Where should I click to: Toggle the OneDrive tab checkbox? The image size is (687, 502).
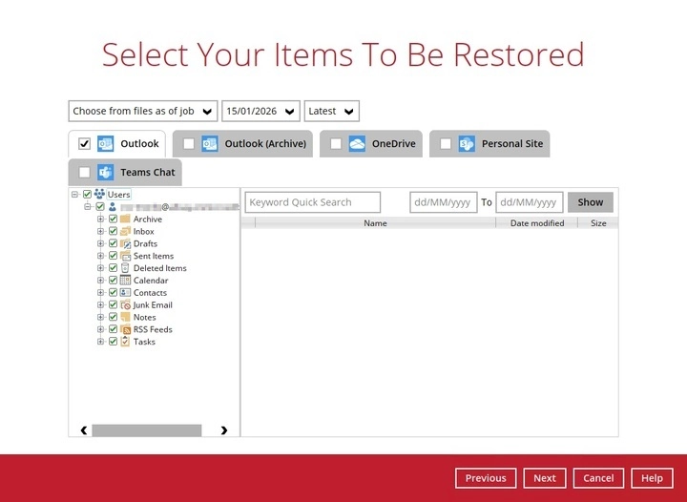pyautogui.click(x=336, y=144)
